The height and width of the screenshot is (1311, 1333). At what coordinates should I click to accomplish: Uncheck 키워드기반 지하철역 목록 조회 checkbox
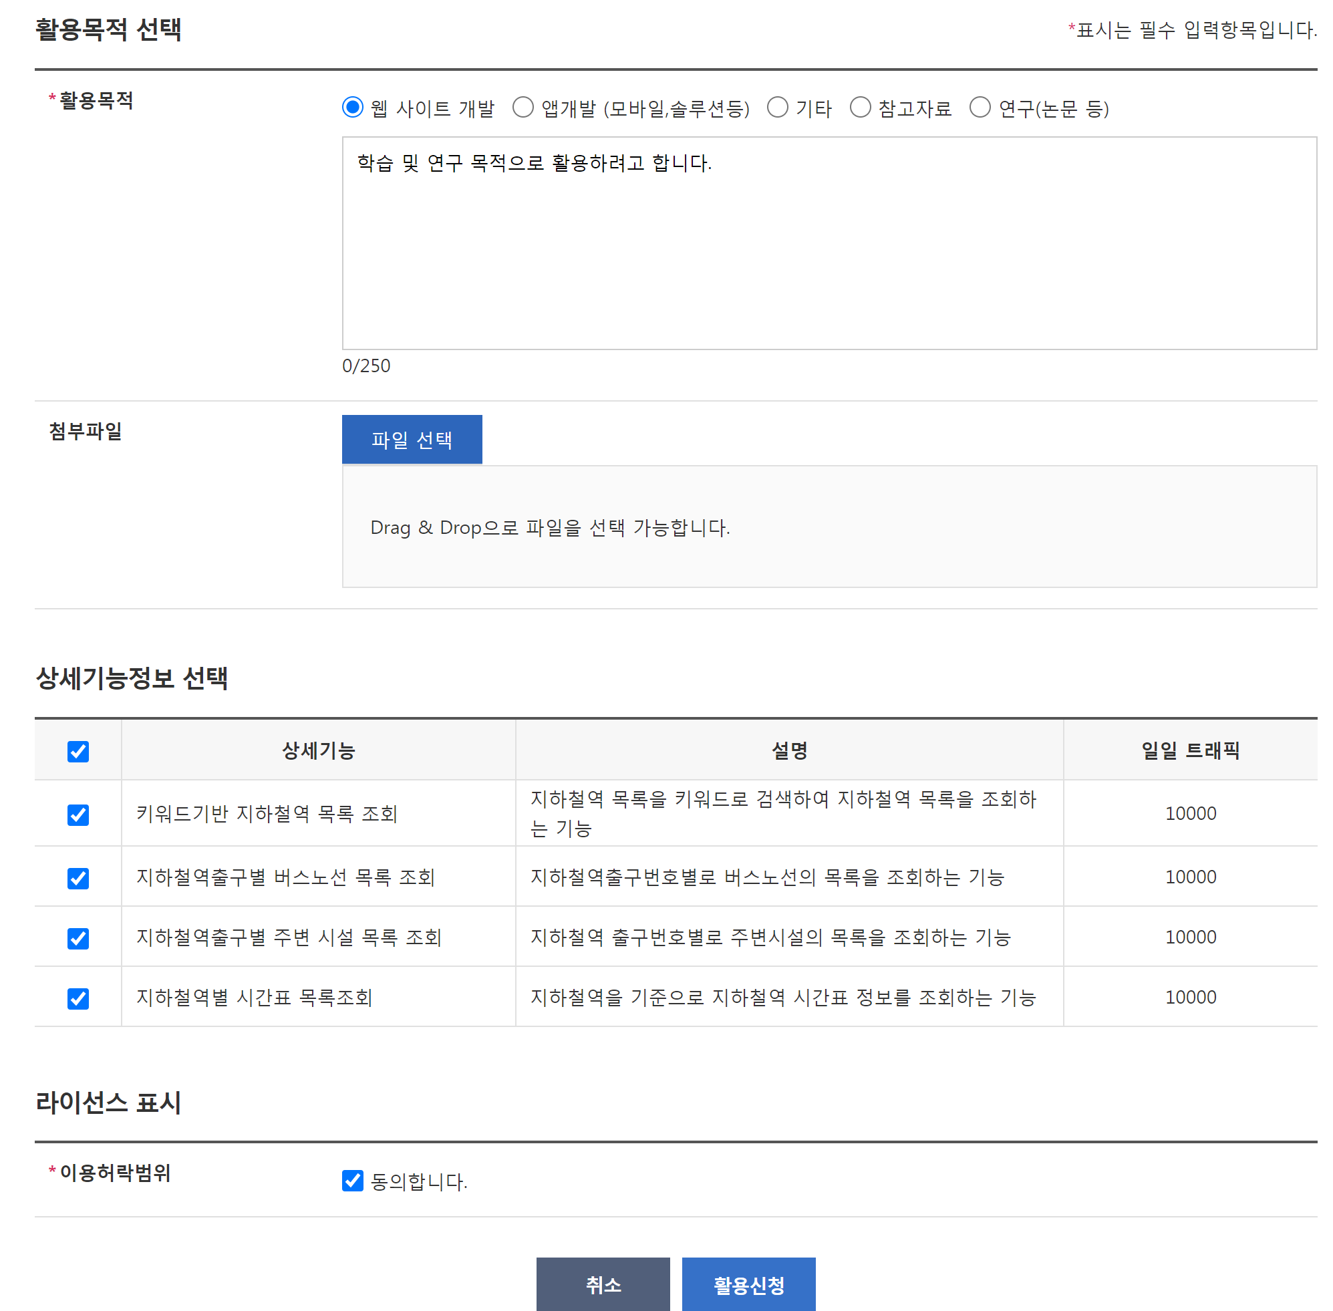click(x=78, y=815)
